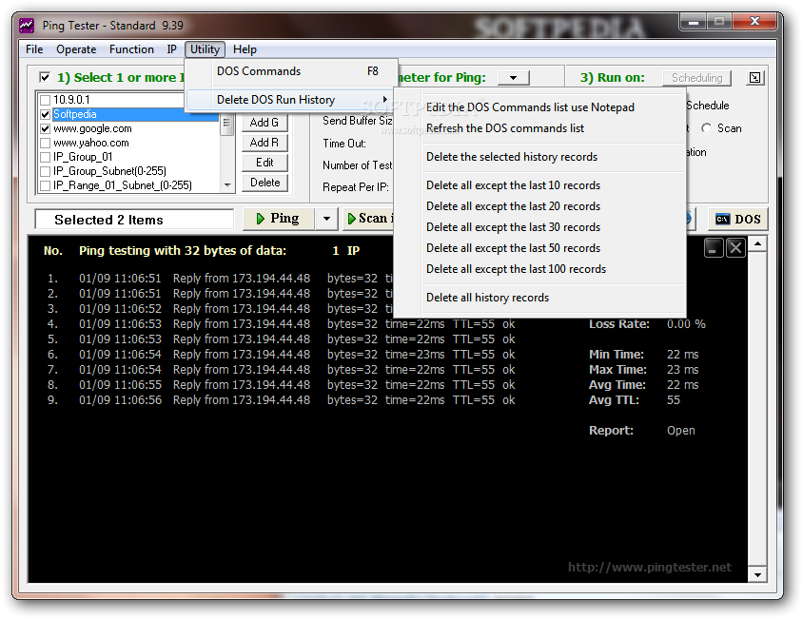Click the Avg Time 22 ms value
Screen dimensions: 803x619
(683, 385)
